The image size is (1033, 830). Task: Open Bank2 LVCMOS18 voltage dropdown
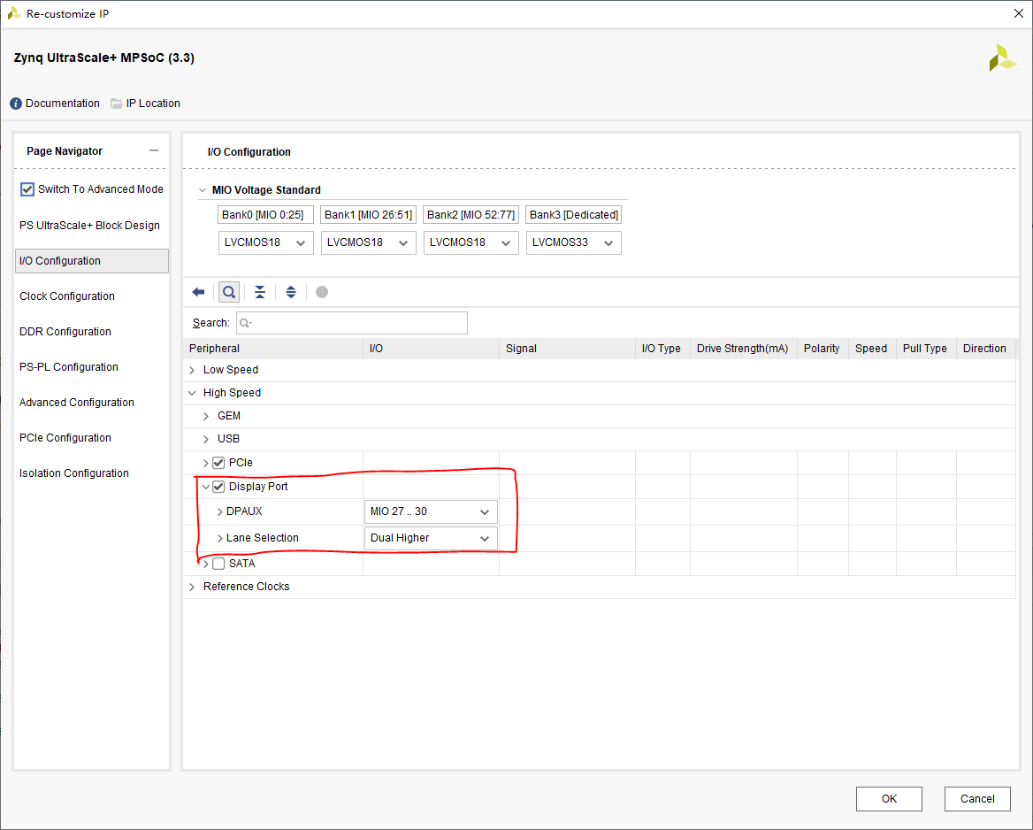pyautogui.click(x=471, y=242)
